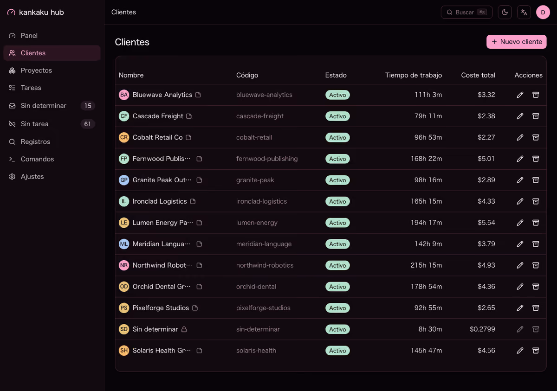Open the Panel sidebar page
The image size is (557, 391).
tap(52, 36)
